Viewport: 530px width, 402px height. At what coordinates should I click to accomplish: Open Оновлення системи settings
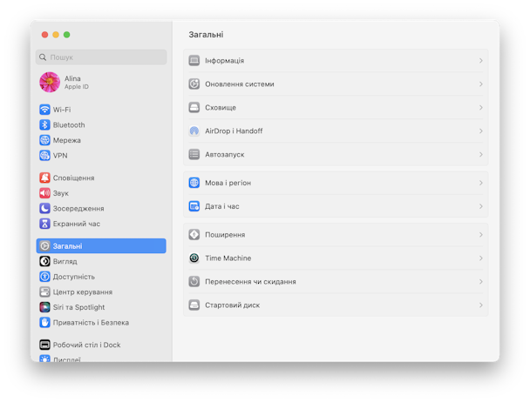336,84
